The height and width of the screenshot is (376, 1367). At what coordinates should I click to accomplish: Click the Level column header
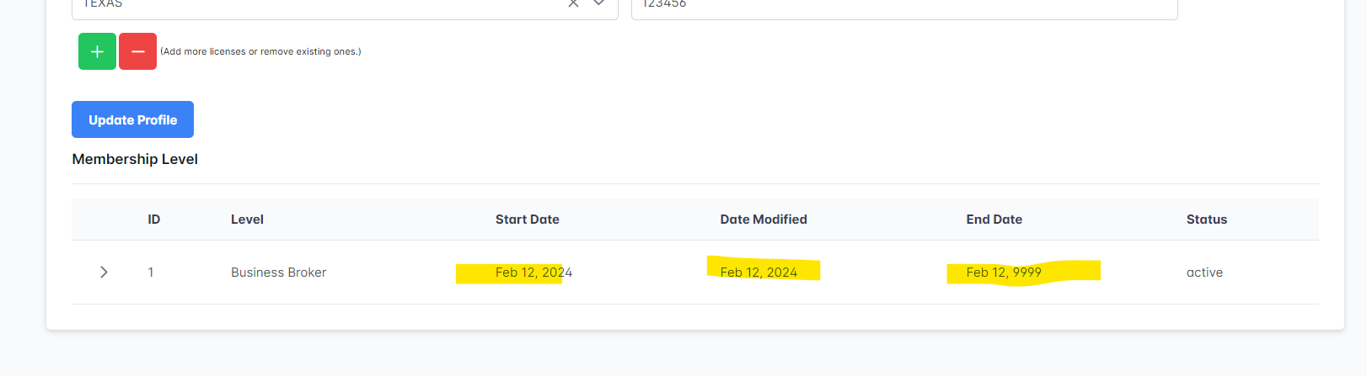pyautogui.click(x=247, y=220)
